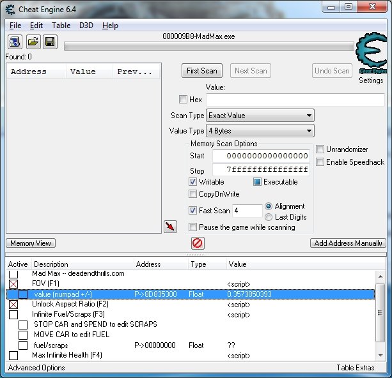Click the Settings label under the logo
The image size is (392, 378).
pyautogui.click(x=371, y=80)
